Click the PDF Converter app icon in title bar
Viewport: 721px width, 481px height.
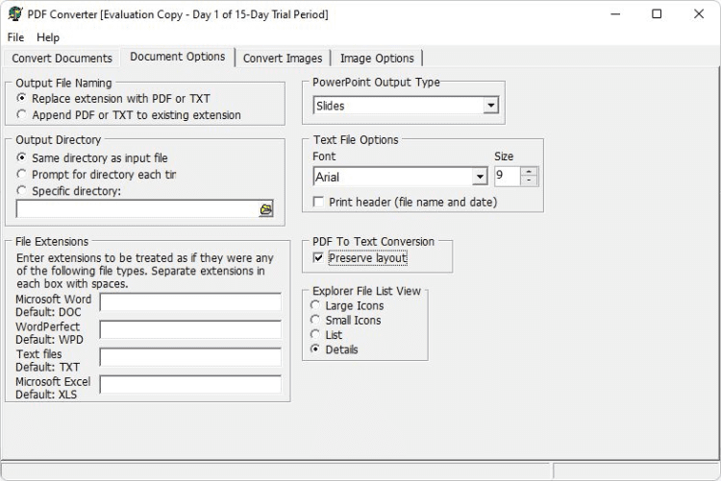[x=14, y=14]
